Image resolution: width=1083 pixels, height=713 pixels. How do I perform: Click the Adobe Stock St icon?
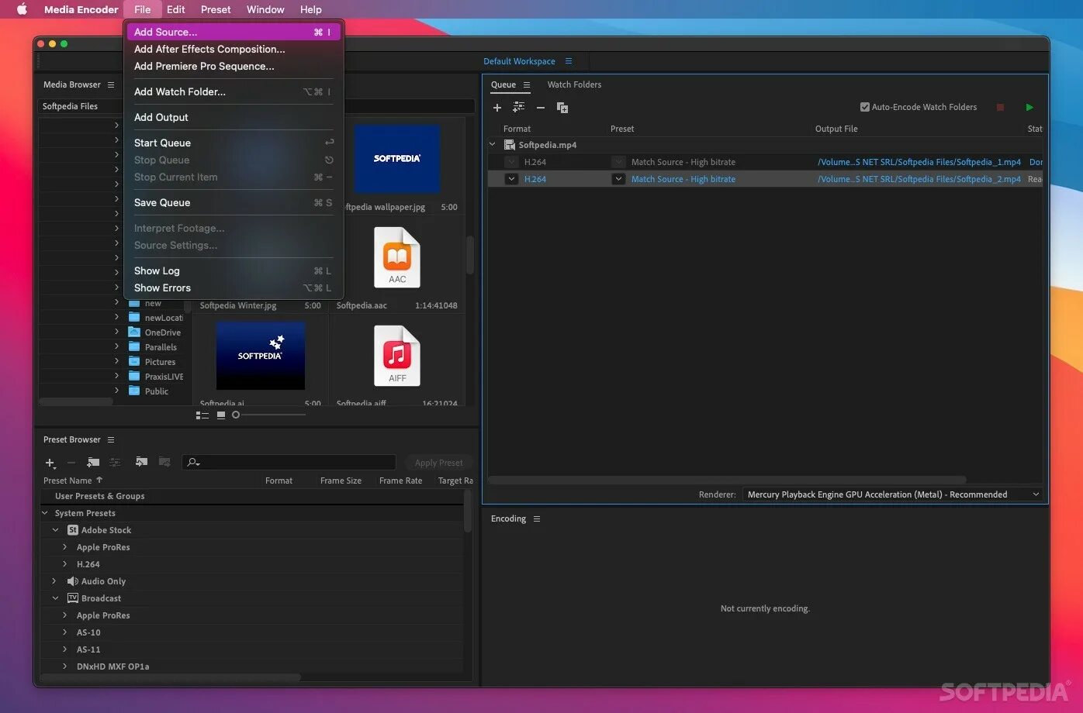73,530
